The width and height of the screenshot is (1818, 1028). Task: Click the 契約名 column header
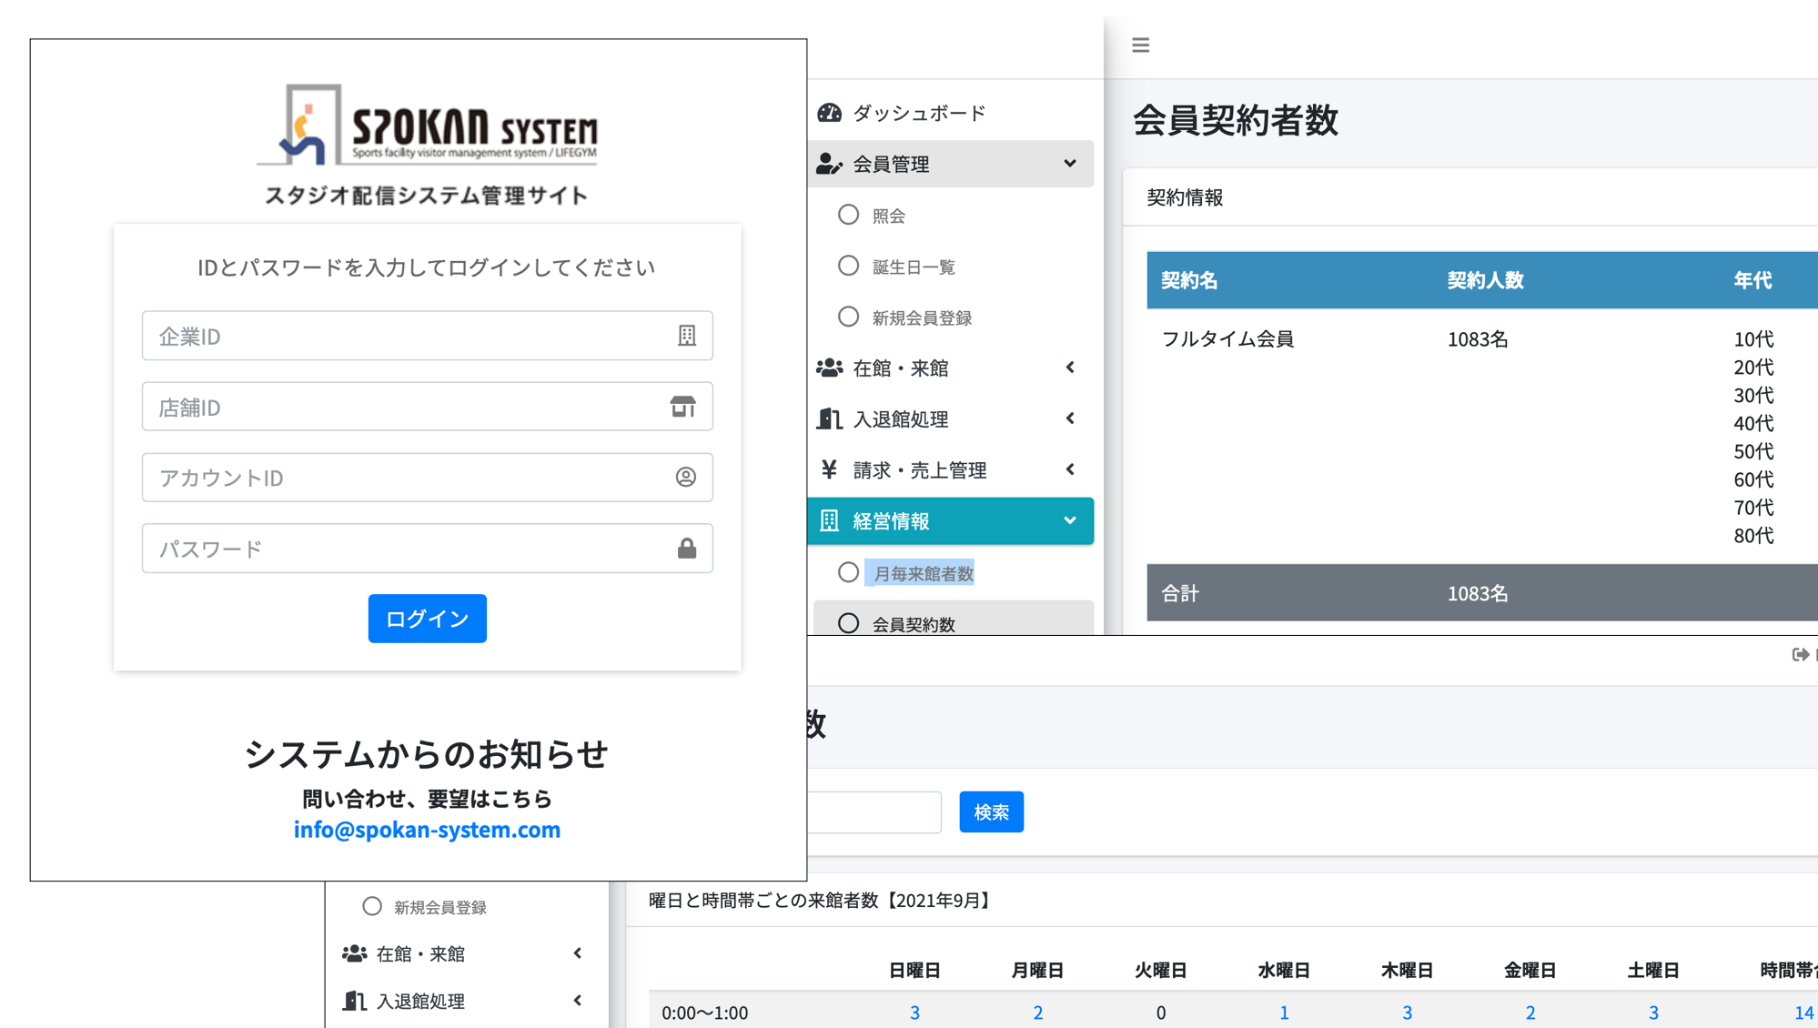click(1189, 280)
